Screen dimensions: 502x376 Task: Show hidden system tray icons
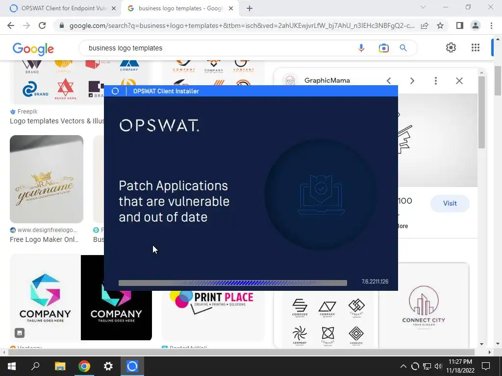pyautogui.click(x=403, y=366)
